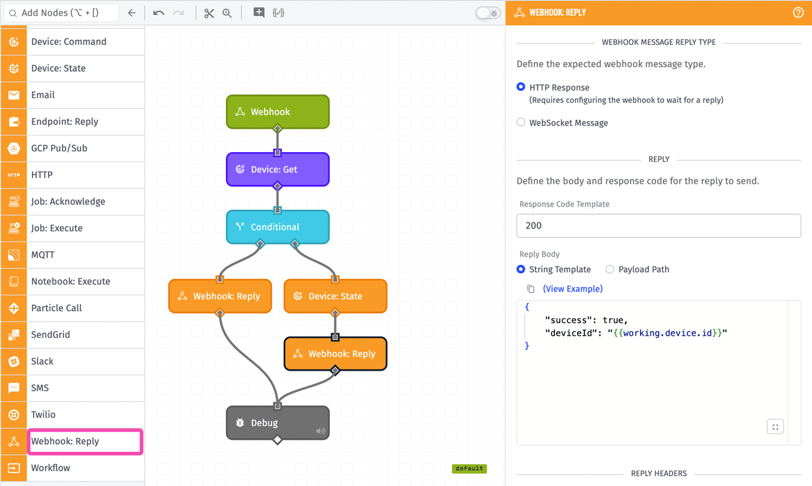Open the globals braces icon
Viewport: 812px width, 486px height.
278,13
